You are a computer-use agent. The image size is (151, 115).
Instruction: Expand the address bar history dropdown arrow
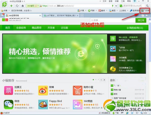[116, 6]
